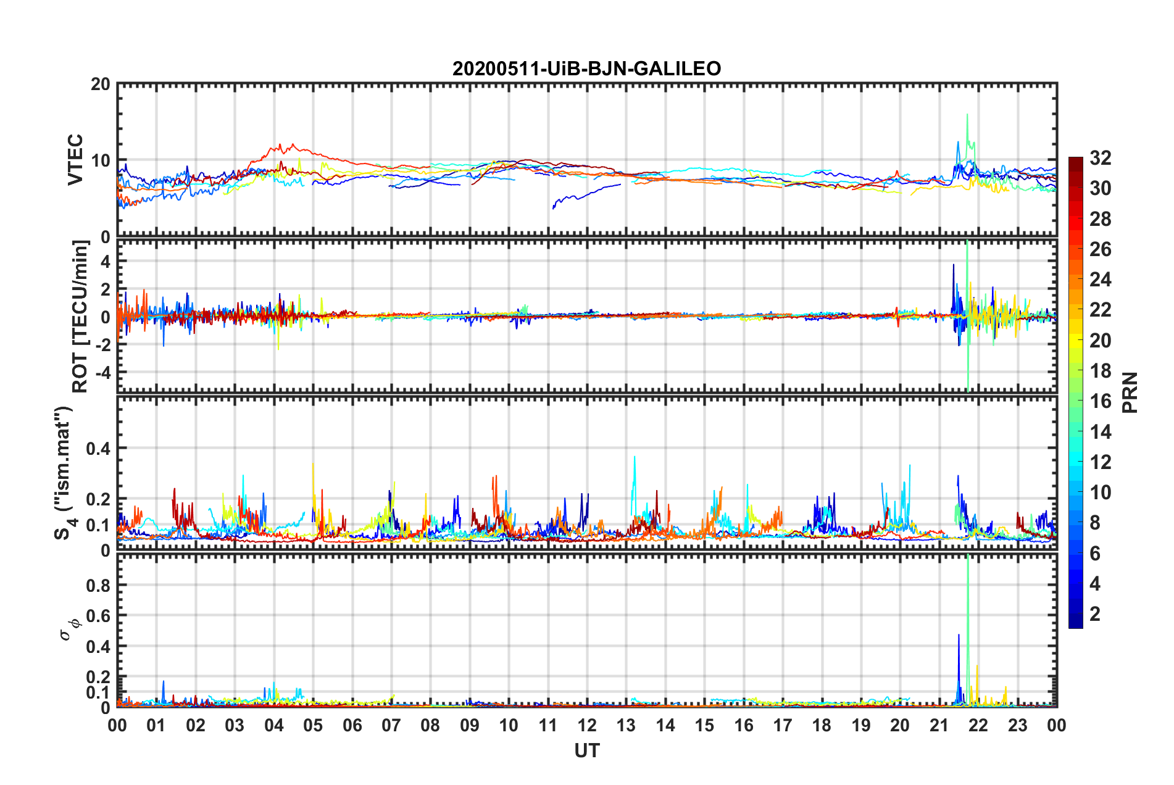1174x785 pixels.
Task: Select colorbar tick label 30
Action: tap(1100, 188)
